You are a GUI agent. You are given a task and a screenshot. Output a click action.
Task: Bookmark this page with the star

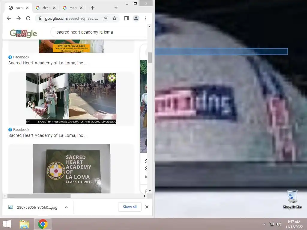(115, 18)
